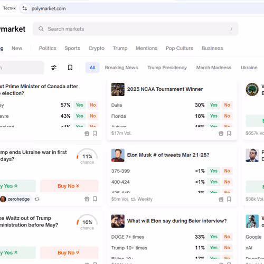Screen dimensions: 264x264
Task: Open the Prime Minister of Canada market title
Action: coord(39,90)
